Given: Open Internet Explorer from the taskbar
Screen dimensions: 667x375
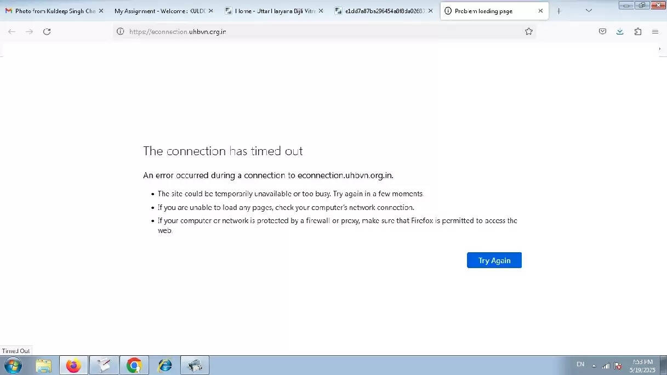Looking at the screenshot, I should (164, 365).
